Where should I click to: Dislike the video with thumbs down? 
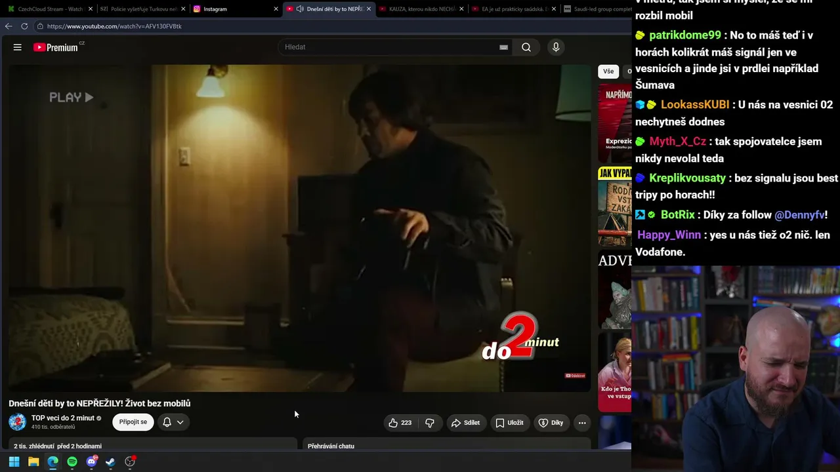coord(430,423)
